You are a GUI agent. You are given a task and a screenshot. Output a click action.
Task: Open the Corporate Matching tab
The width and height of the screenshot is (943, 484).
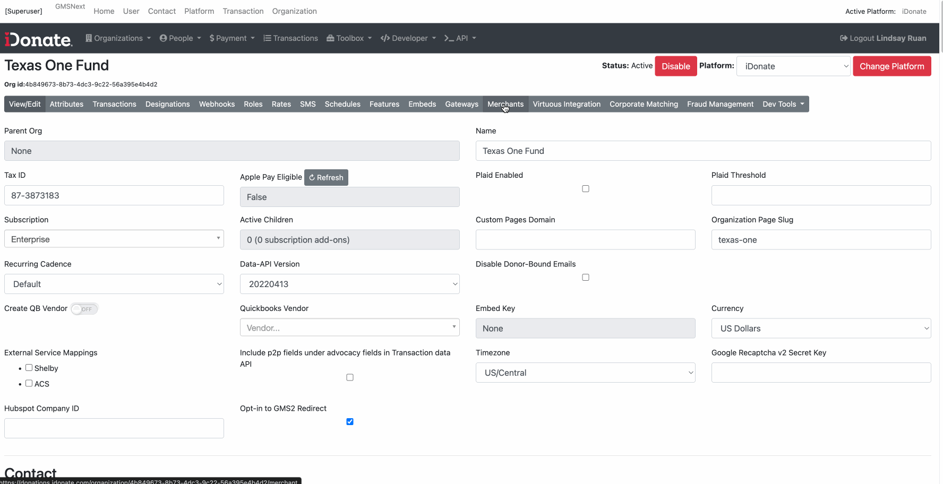tap(644, 104)
